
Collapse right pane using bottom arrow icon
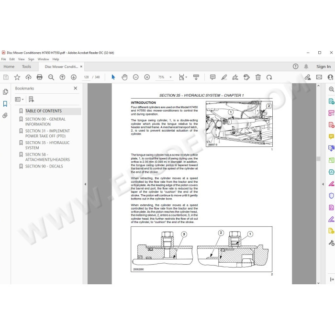tap(332, 279)
